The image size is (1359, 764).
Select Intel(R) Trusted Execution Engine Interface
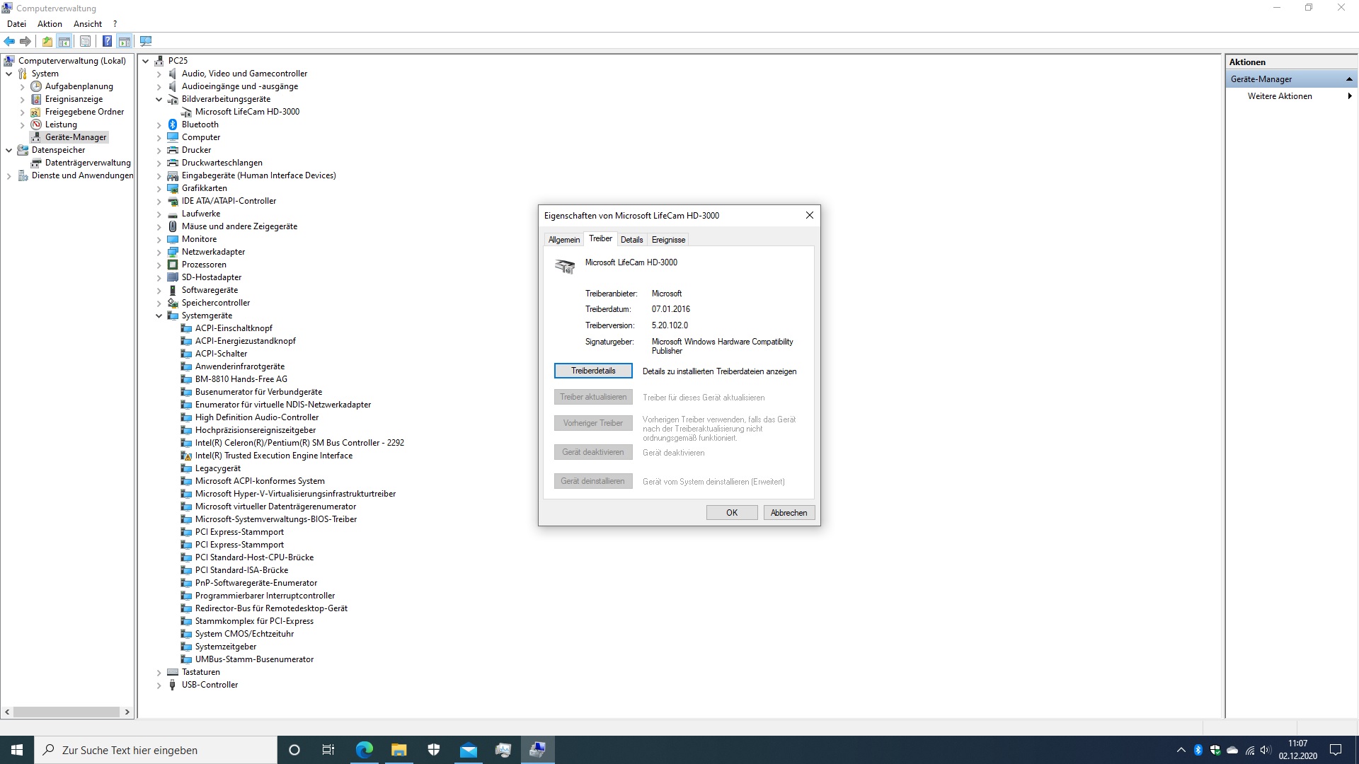click(x=273, y=456)
